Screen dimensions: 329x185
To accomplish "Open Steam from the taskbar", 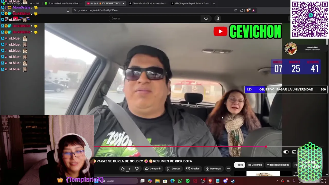I will 233,181.
